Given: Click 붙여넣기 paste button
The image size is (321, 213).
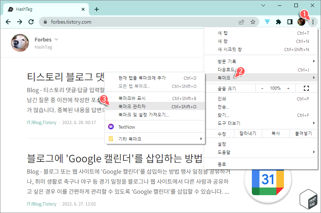Looking at the screenshot, I should click(x=304, y=133).
